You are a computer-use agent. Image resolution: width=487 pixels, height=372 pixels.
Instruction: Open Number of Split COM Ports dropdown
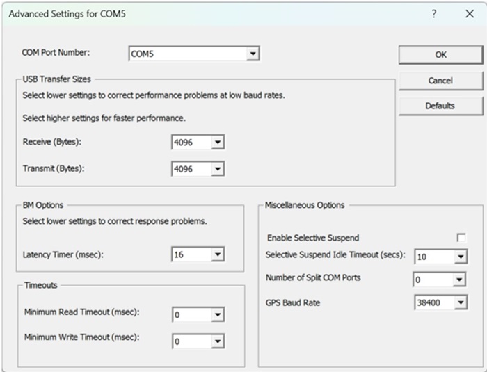(460, 280)
